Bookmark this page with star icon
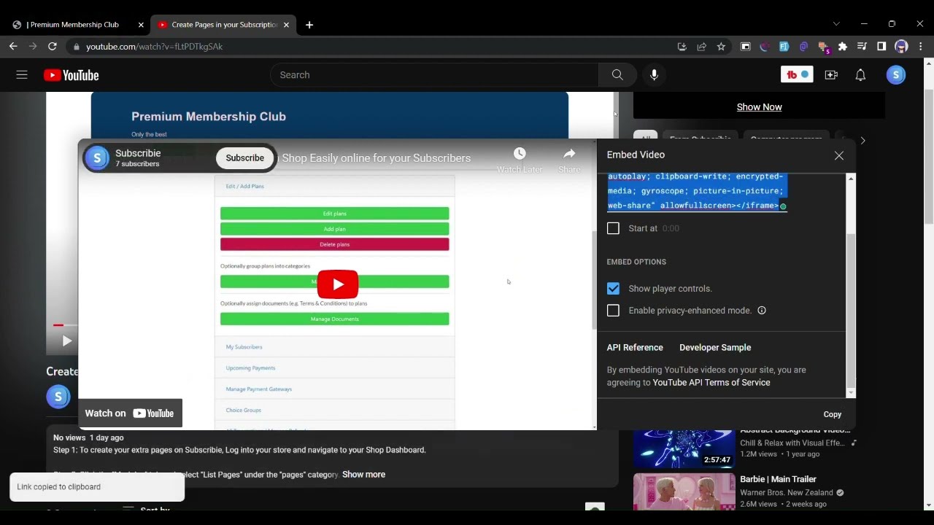 pos(721,47)
